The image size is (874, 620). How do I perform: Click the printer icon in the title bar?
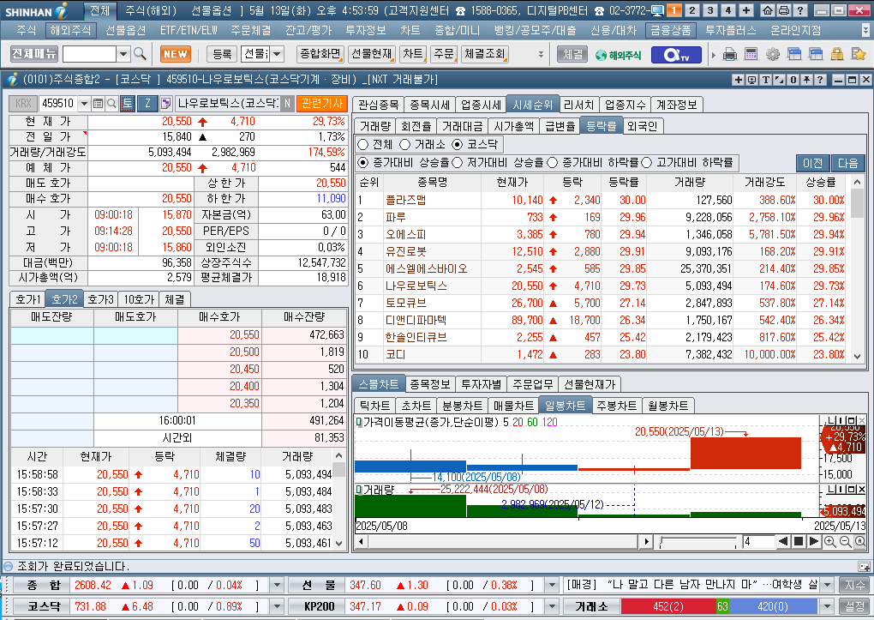click(x=784, y=10)
